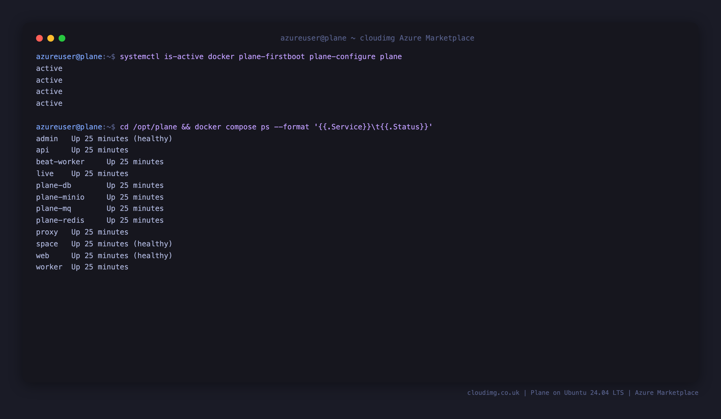Click the 'cd /opt/plane' part of the second command
This screenshot has width=721, height=419.
point(148,127)
